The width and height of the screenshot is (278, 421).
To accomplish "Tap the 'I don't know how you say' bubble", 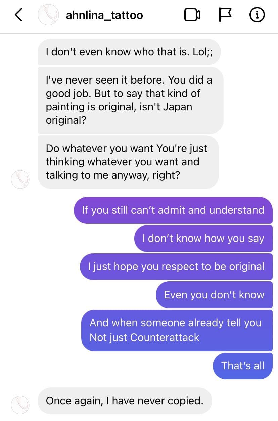I will 203,239.
